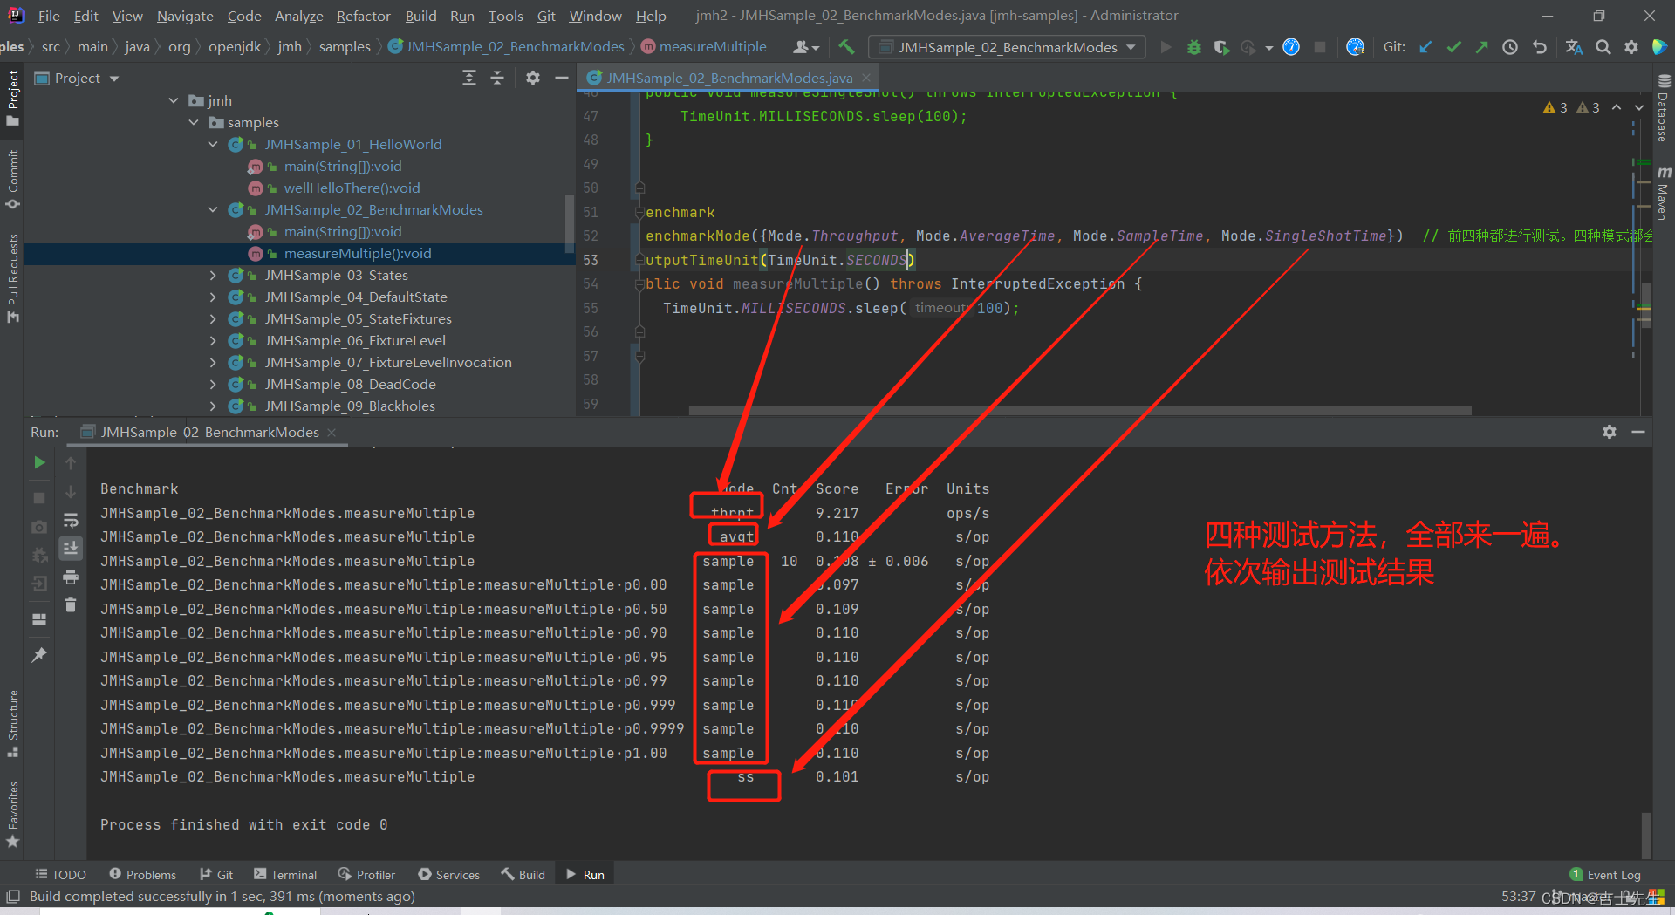Expand the JMHSample_03_States node

(212, 275)
